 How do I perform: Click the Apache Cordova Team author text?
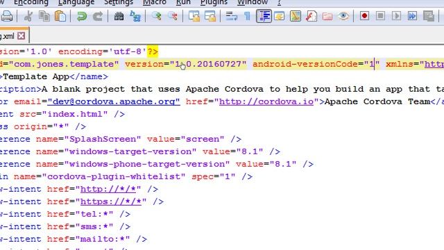point(377,101)
